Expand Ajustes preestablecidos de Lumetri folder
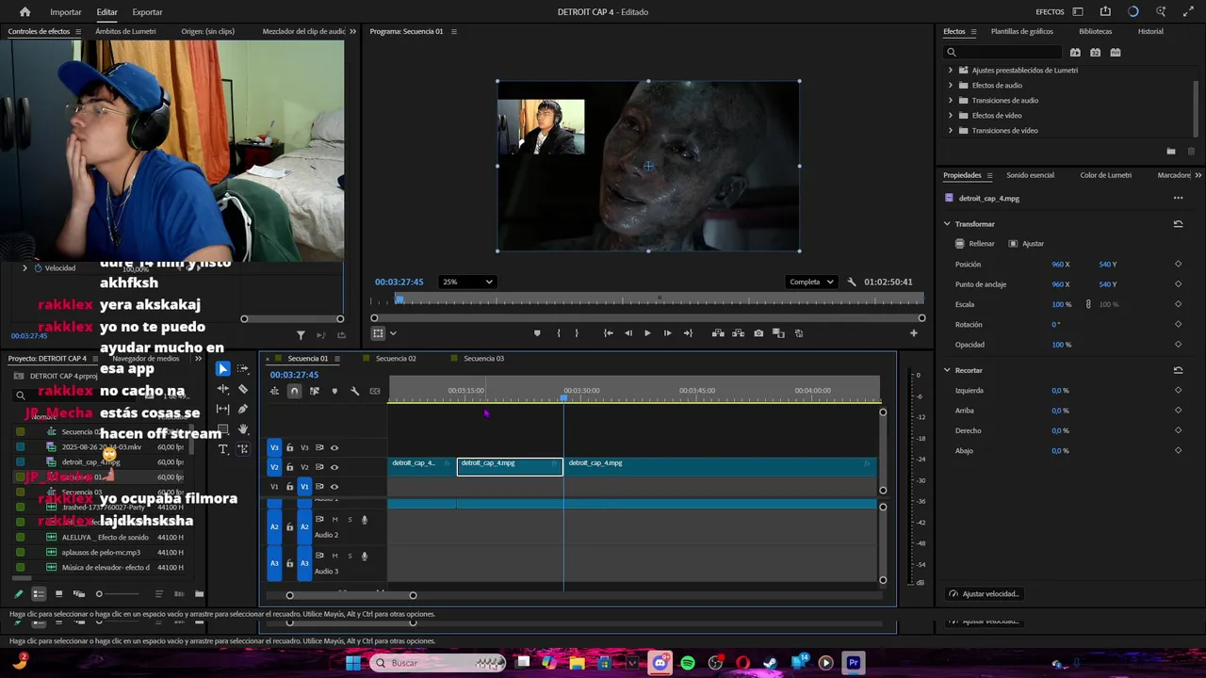 [950, 71]
